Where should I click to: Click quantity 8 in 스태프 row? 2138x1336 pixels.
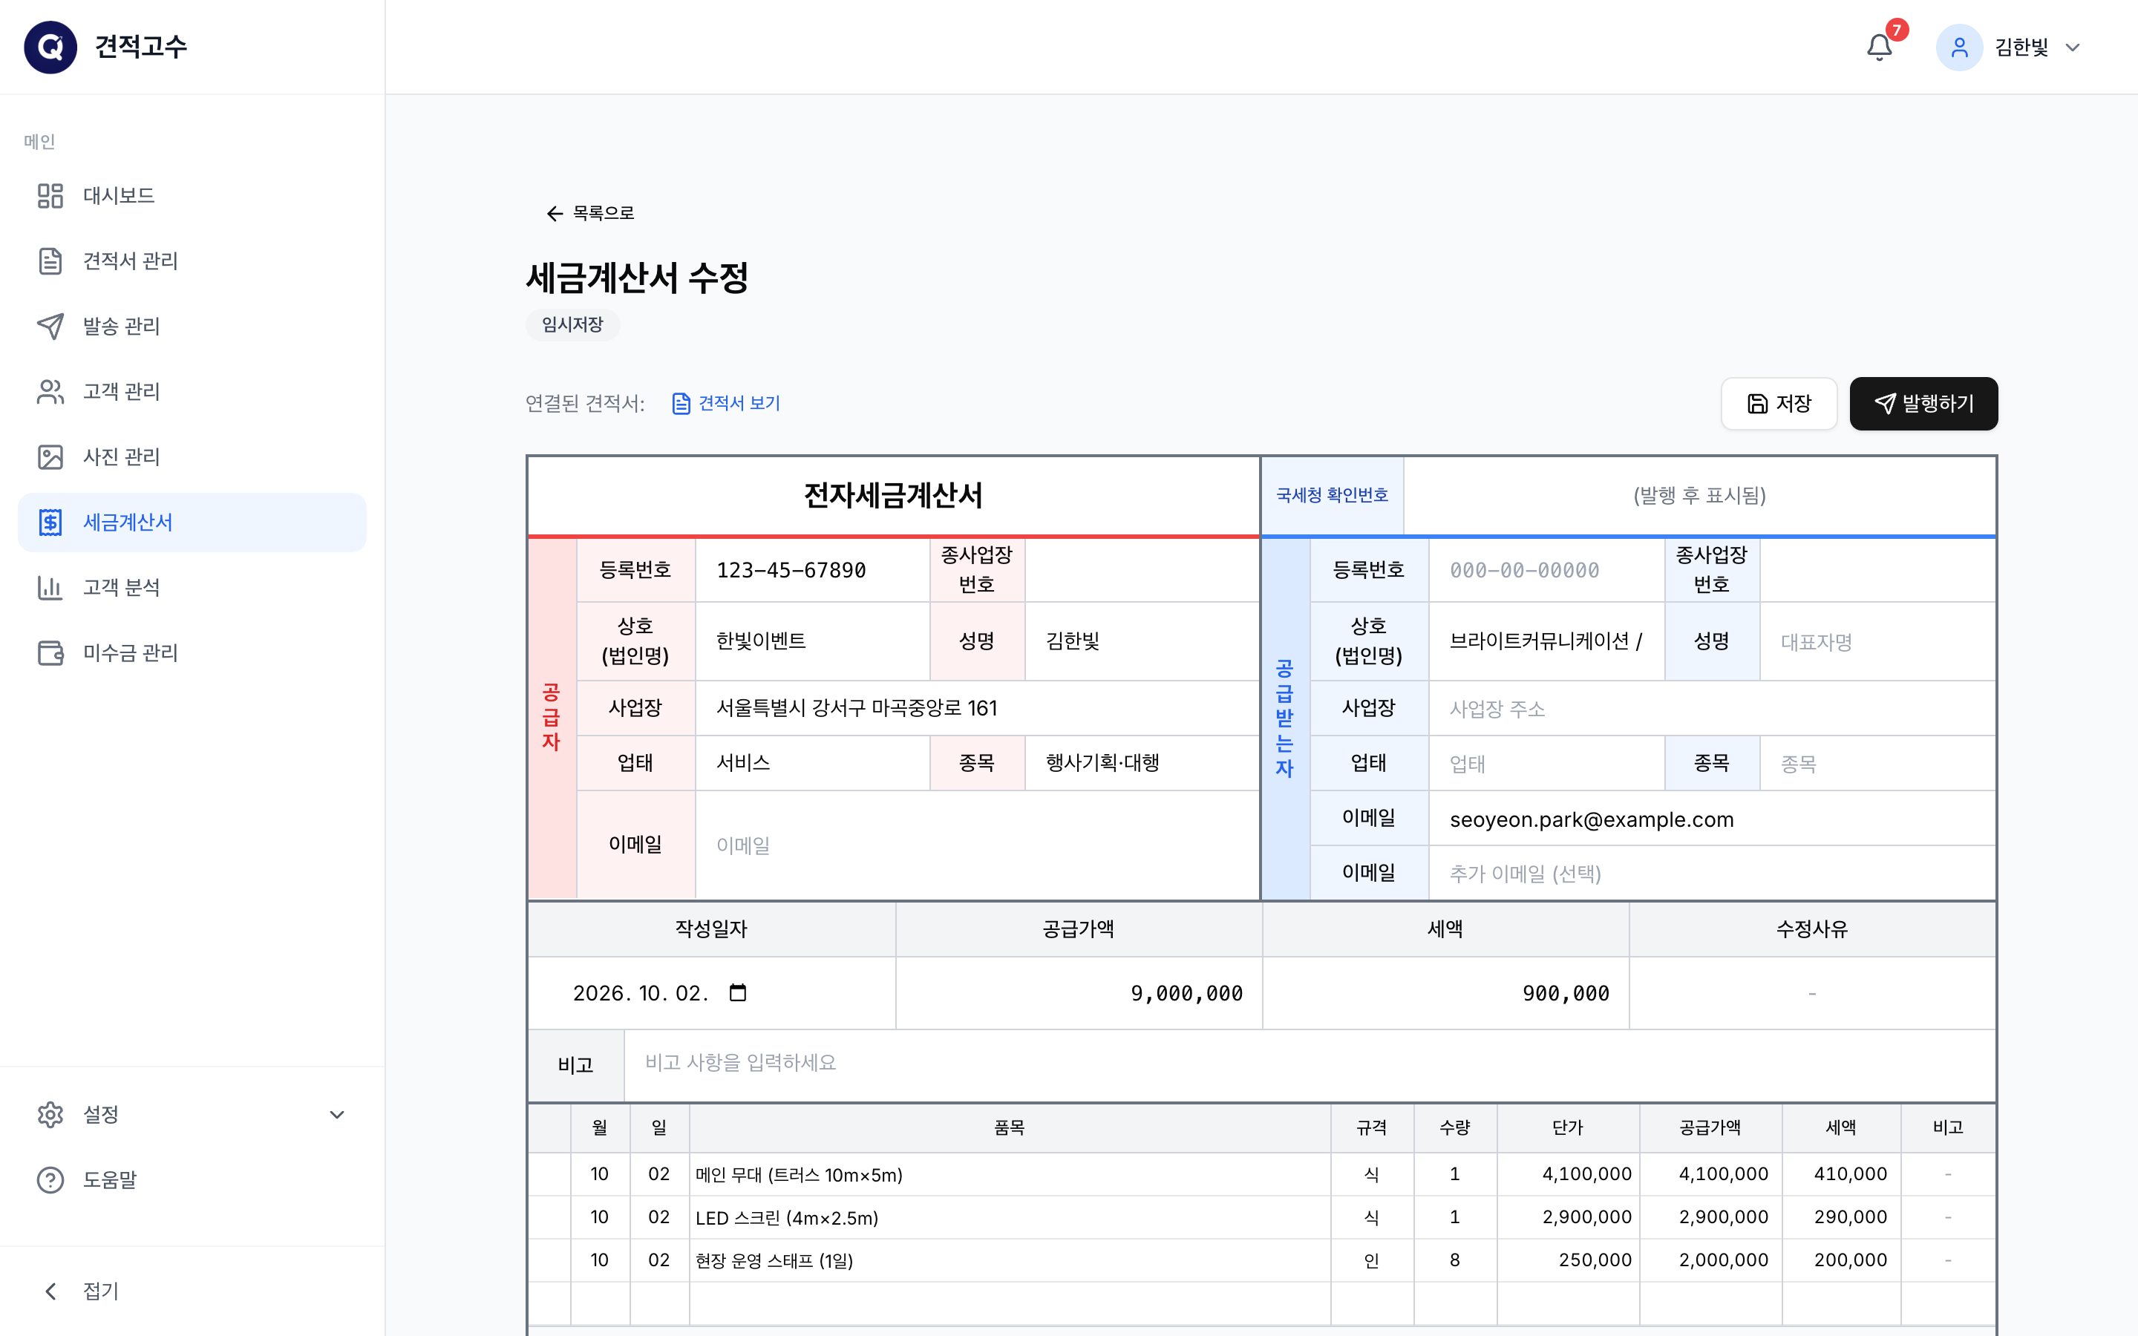1455,1260
